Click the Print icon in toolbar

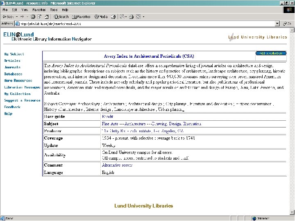click(x=132, y=17)
